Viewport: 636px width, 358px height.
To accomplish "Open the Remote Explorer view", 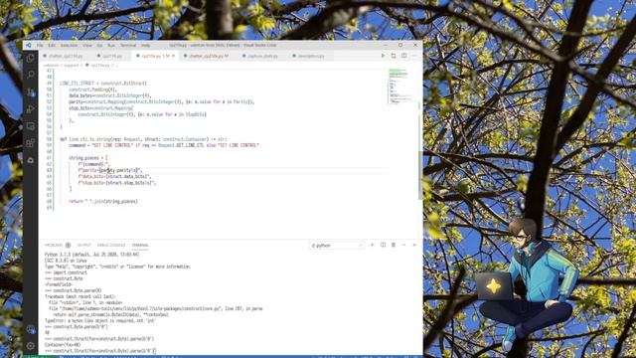I will 31,126.
